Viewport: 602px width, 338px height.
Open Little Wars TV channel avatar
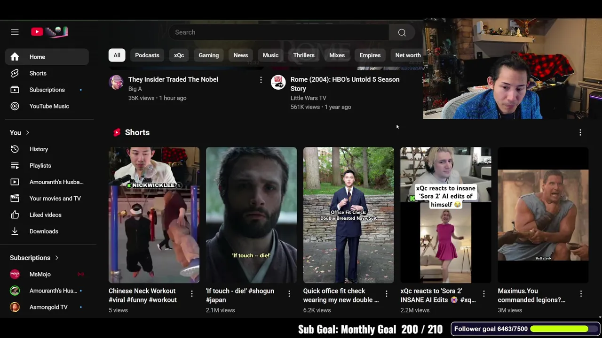pos(278,82)
